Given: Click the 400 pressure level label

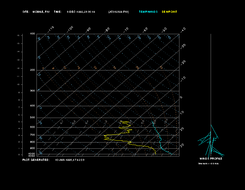Looking at the screenshot, I should tap(32, 106).
